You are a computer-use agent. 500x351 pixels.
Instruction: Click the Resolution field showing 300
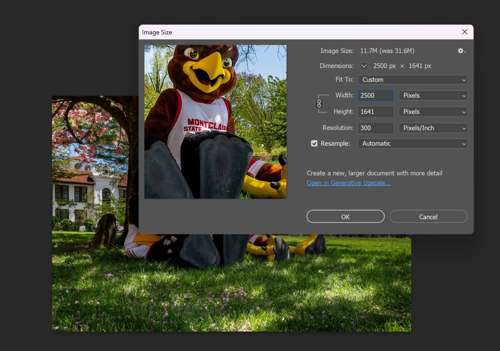376,128
